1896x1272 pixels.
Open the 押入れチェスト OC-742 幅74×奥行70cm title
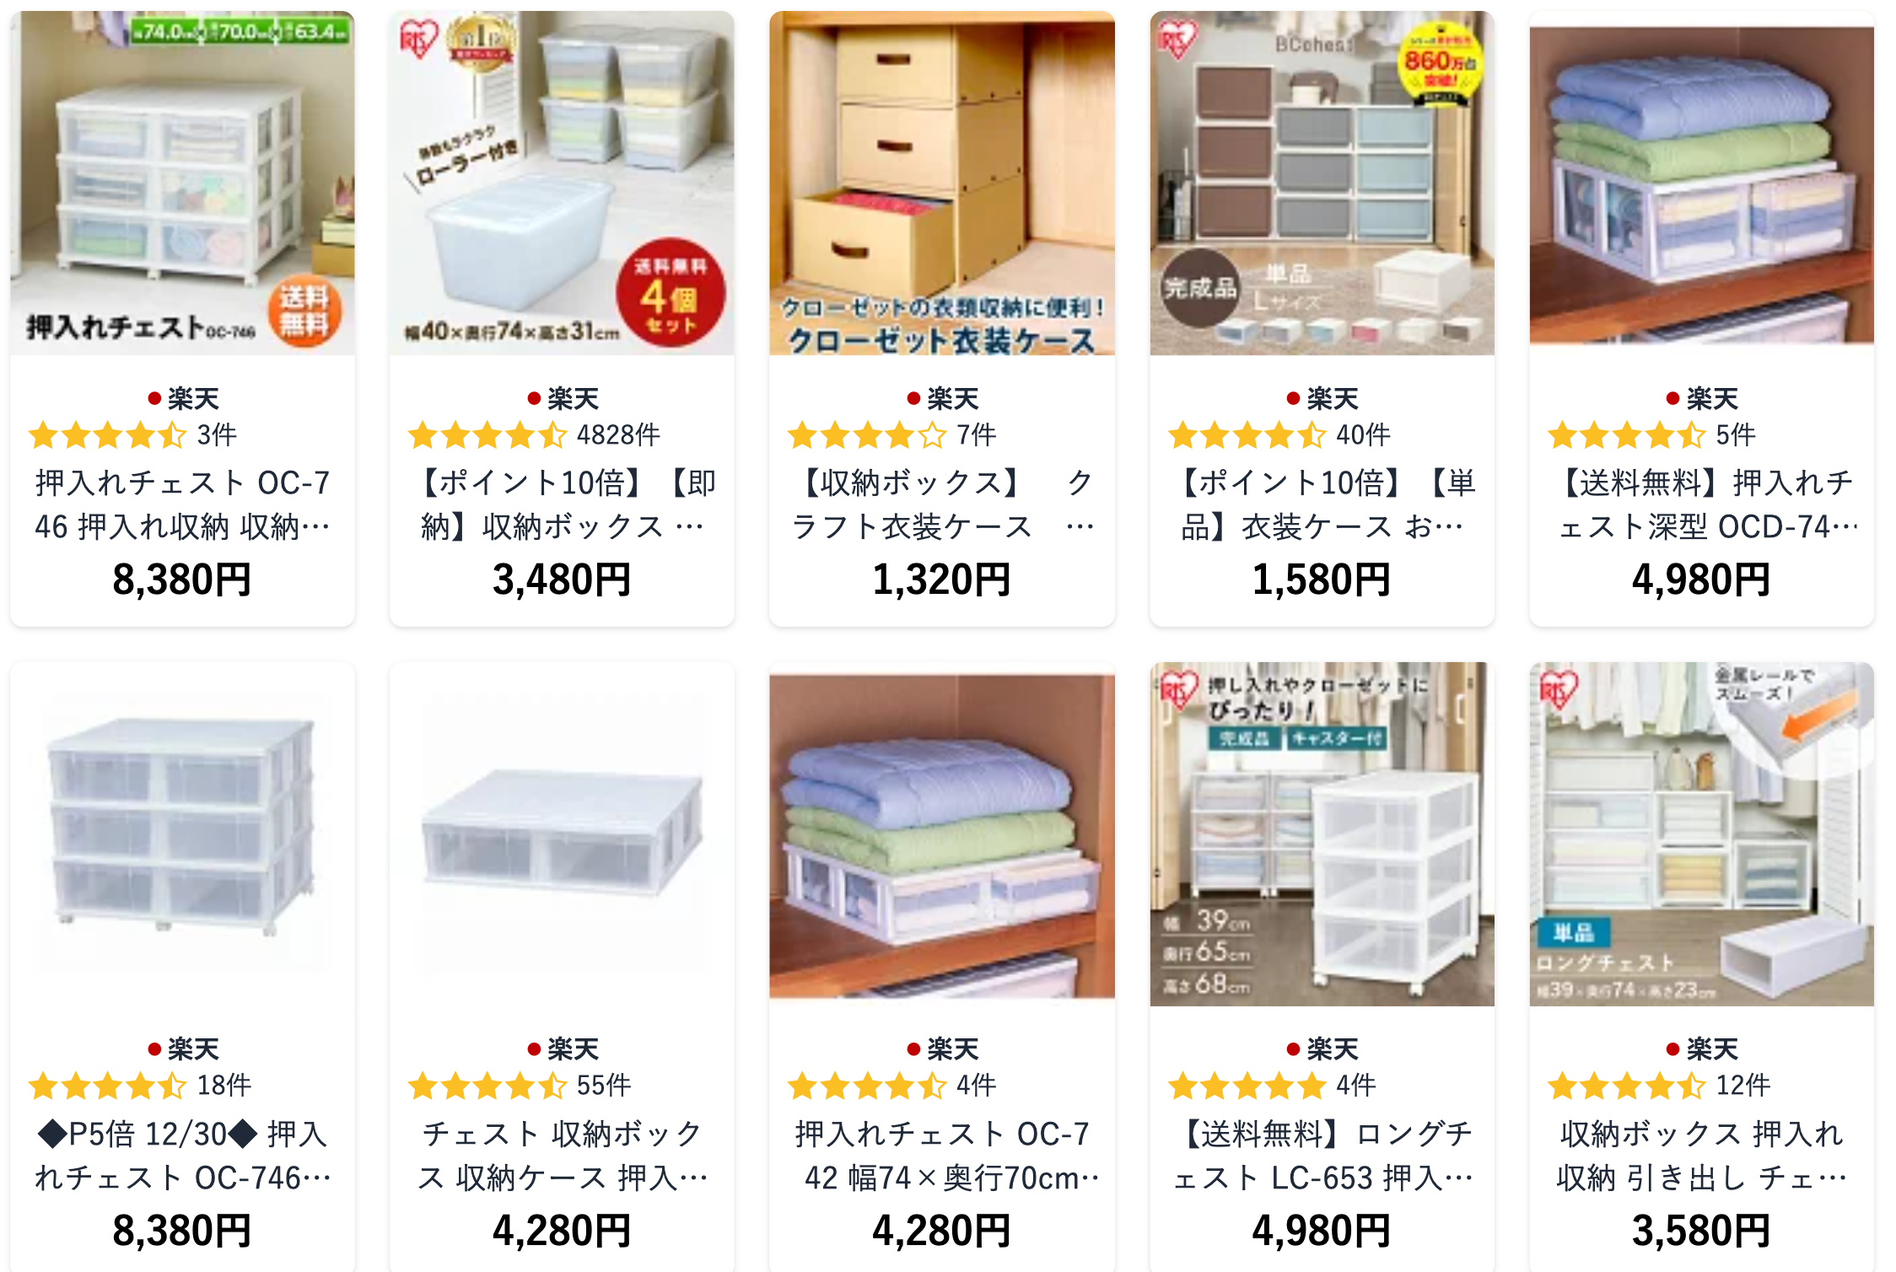point(942,1156)
